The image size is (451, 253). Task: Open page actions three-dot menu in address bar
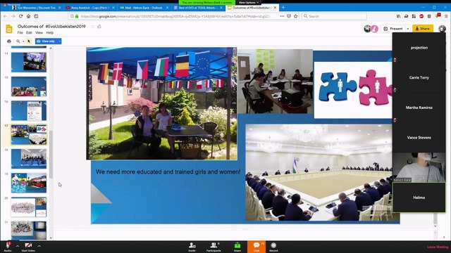[282, 16]
